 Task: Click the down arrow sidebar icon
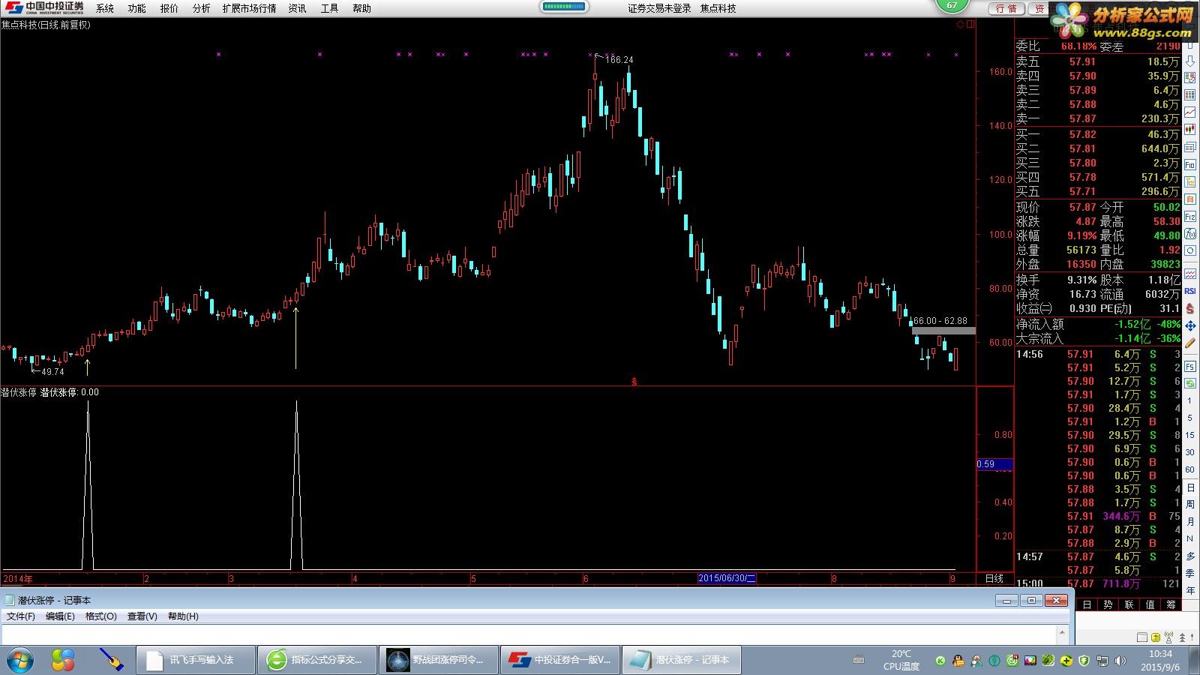(x=1190, y=61)
